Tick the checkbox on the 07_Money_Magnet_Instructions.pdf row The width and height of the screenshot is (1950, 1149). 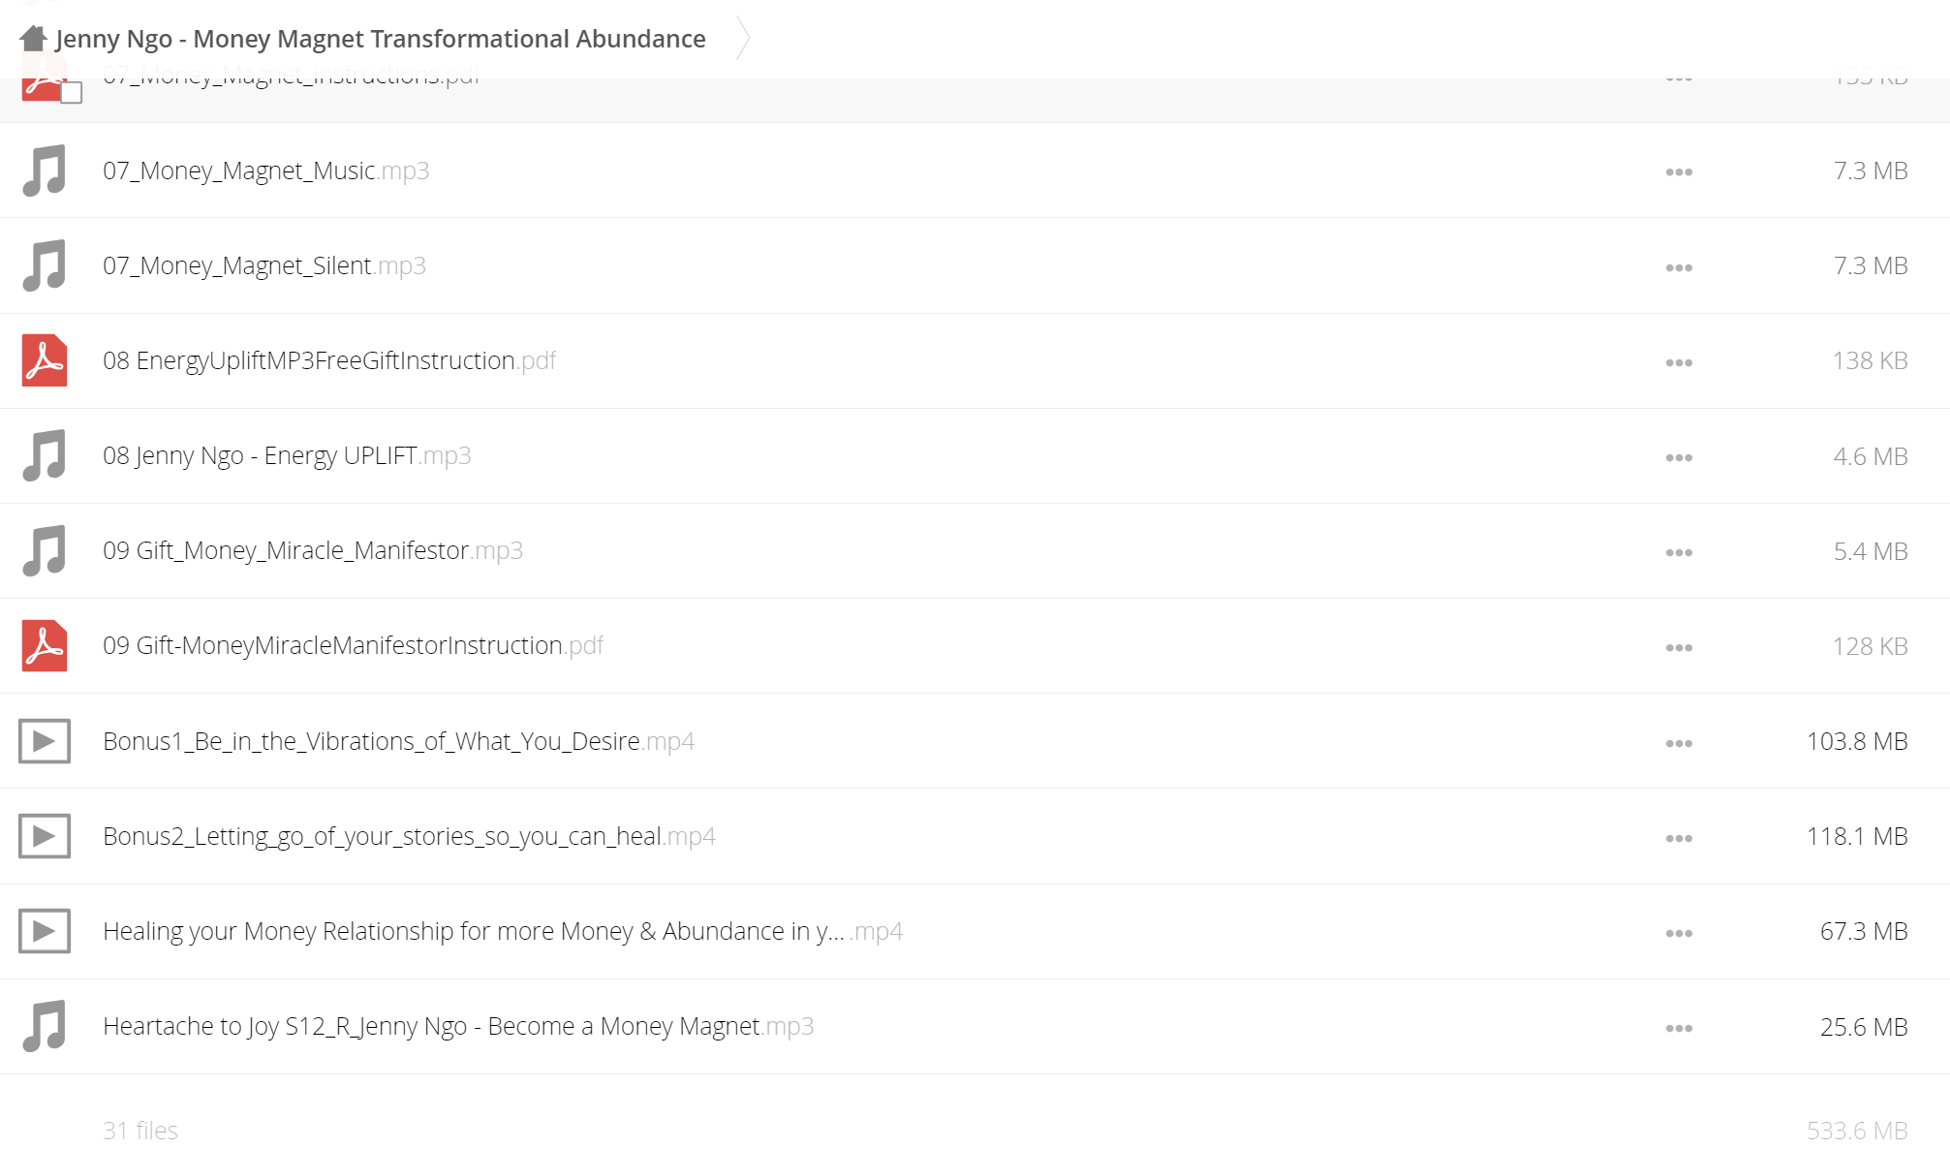(x=71, y=93)
